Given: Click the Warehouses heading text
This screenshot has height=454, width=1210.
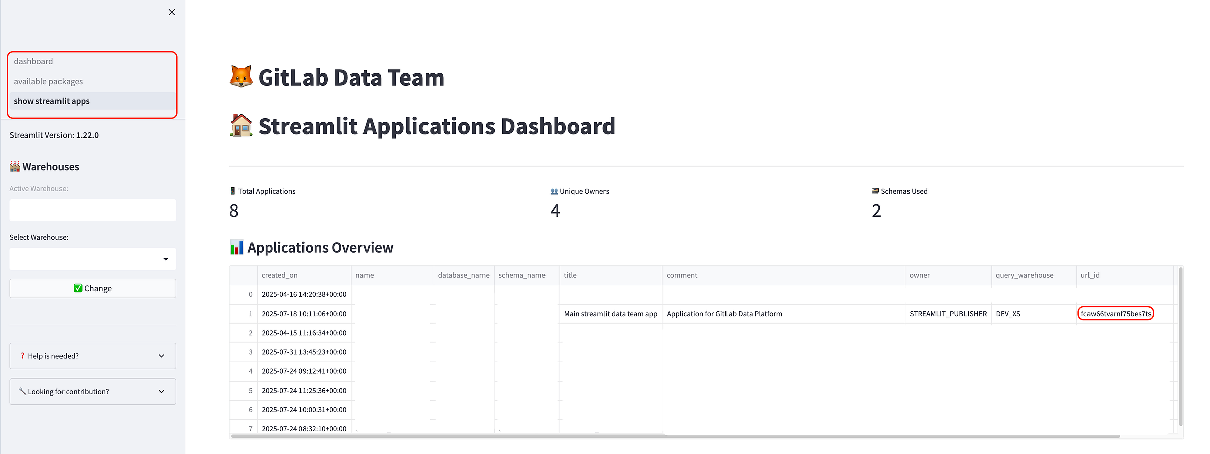Looking at the screenshot, I should (x=50, y=167).
